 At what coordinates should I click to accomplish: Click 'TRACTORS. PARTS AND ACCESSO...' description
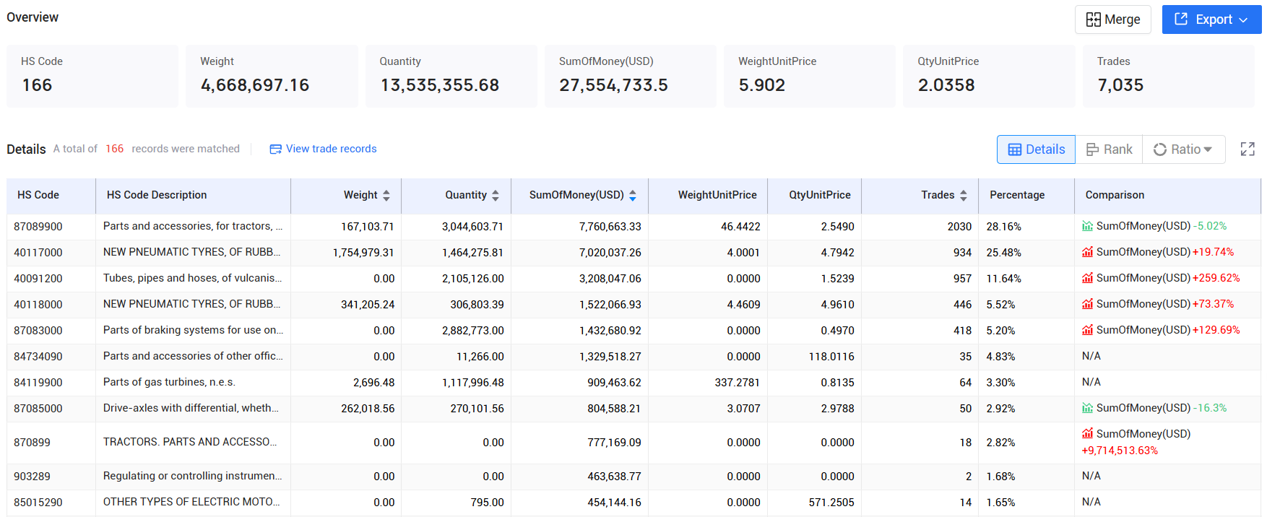(x=190, y=442)
